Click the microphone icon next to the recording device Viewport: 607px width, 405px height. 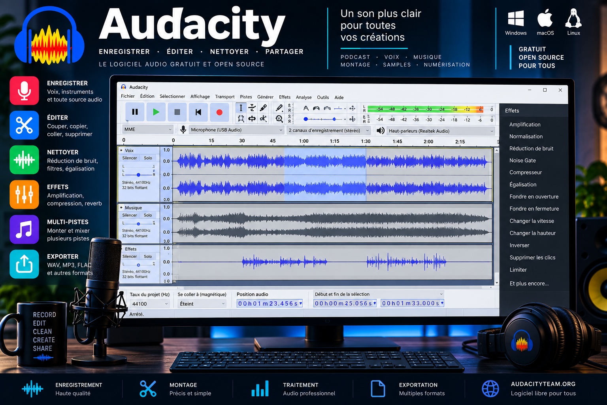point(183,130)
